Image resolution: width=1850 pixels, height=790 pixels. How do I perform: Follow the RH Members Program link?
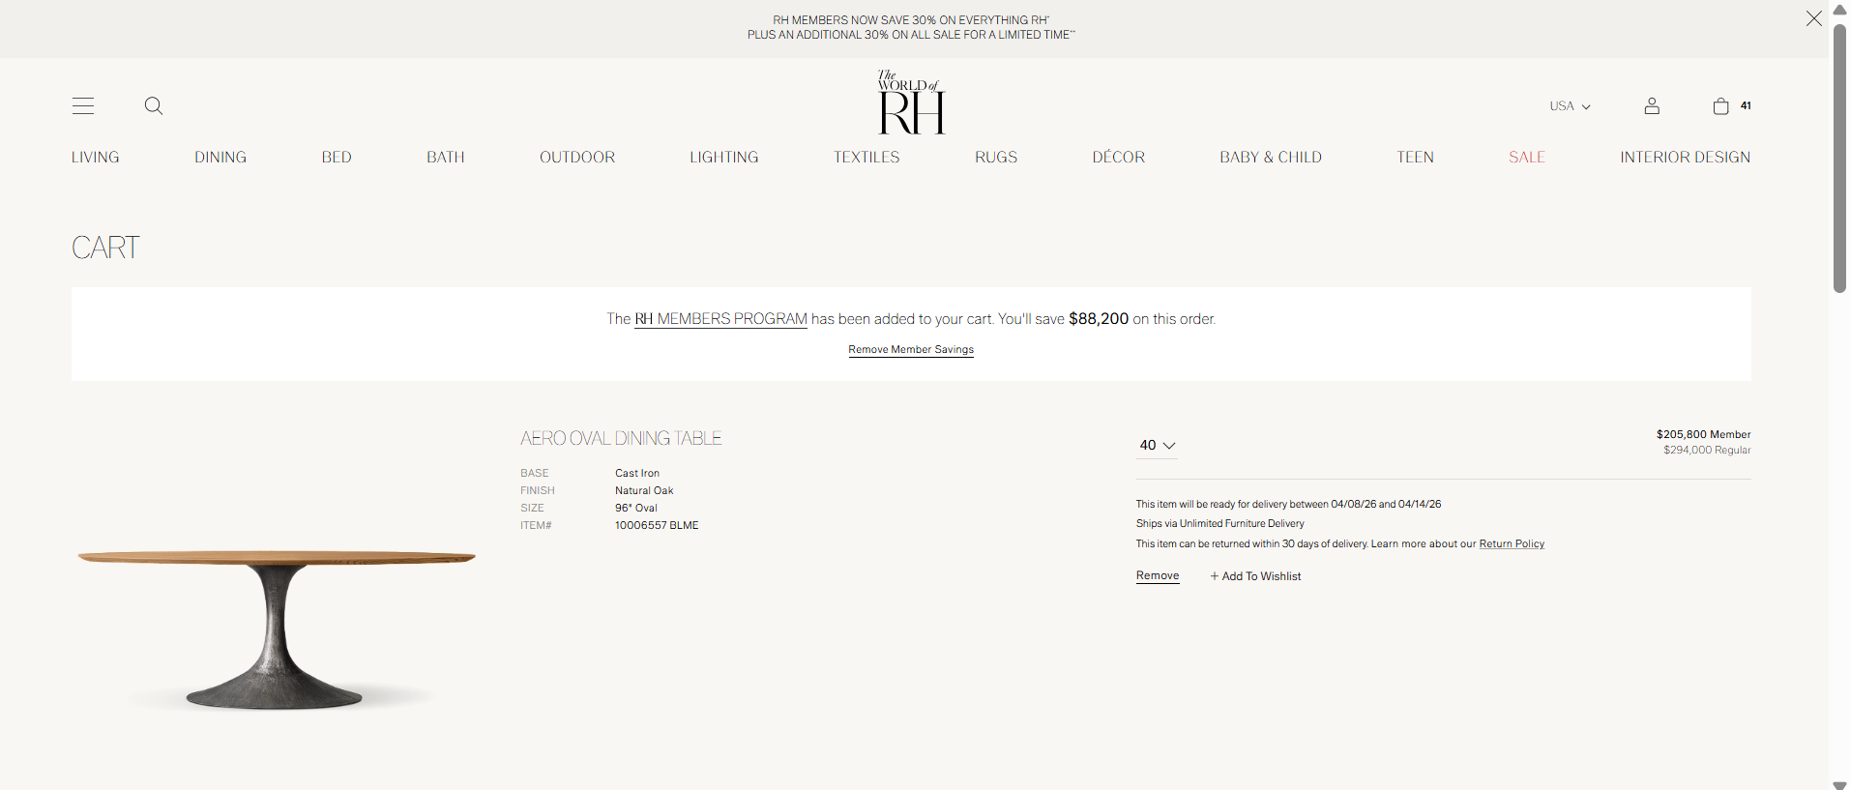720,319
